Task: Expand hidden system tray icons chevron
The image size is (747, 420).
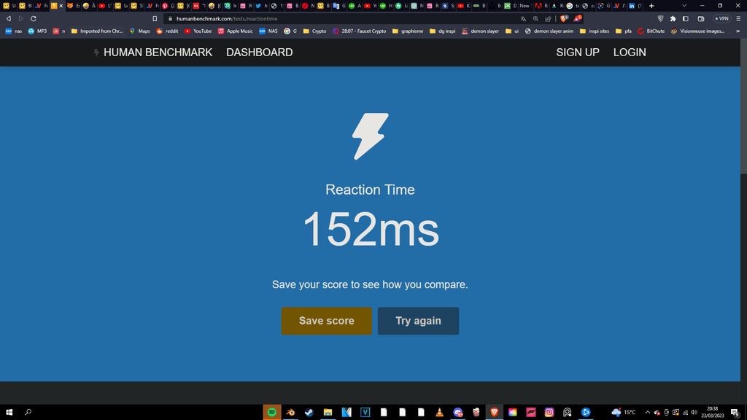Action: tap(647, 412)
